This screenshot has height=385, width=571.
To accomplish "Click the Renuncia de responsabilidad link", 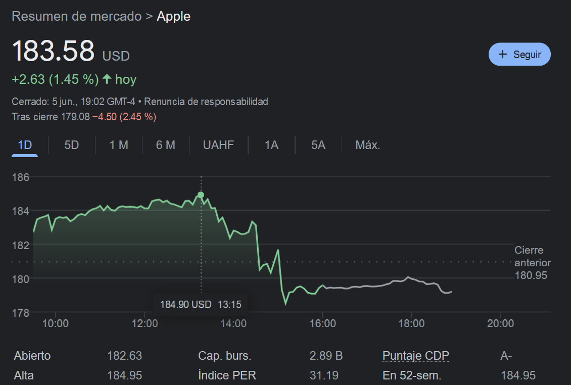I will point(206,102).
